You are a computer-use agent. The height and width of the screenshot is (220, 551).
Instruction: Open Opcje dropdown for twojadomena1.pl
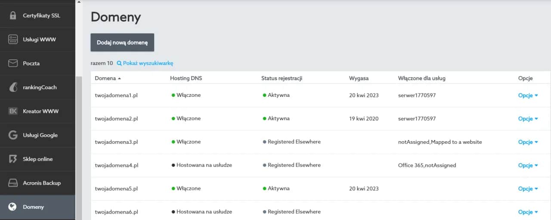[x=528, y=96]
